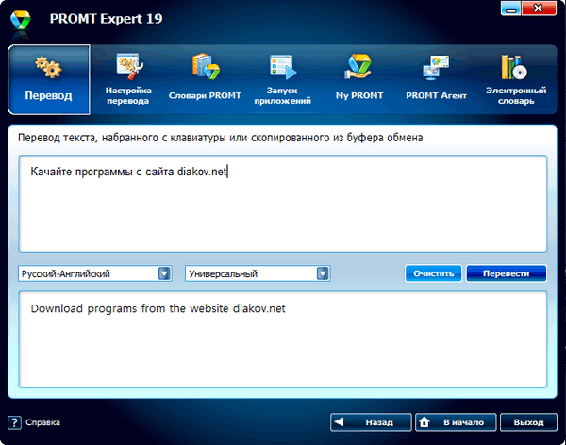566x445 pixels.
Task: Select the My PROMT tab label
Action: [359, 95]
